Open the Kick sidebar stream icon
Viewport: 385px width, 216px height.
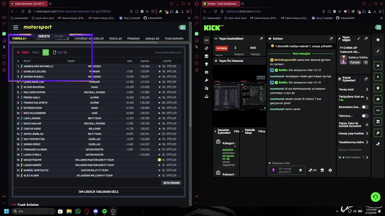[x=206, y=40]
